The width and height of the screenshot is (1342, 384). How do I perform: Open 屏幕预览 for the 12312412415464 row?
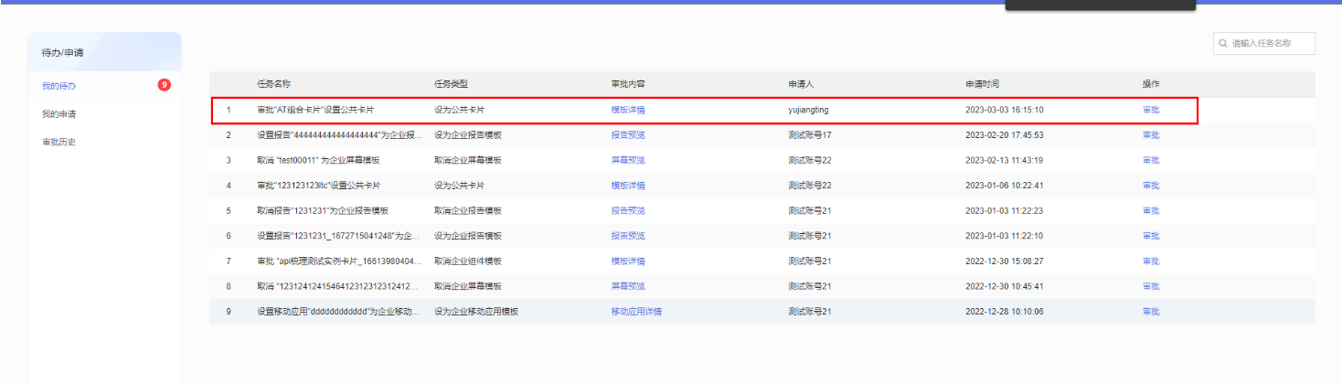pyautogui.click(x=628, y=286)
